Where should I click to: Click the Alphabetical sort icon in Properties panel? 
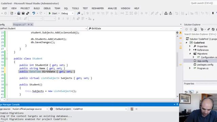[x=191, y=92]
